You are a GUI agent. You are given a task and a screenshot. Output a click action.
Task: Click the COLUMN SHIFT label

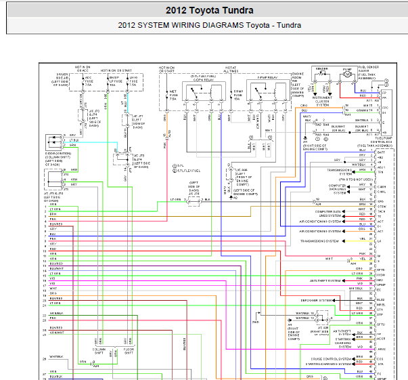(x=99, y=351)
